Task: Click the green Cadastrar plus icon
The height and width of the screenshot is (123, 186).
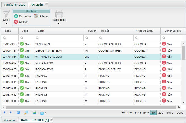Action: [16, 16]
